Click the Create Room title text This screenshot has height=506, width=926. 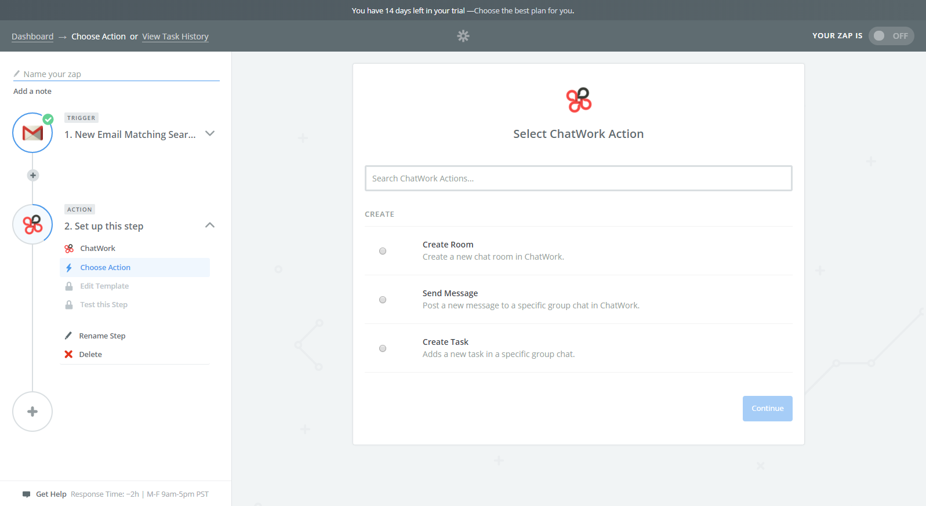click(448, 245)
